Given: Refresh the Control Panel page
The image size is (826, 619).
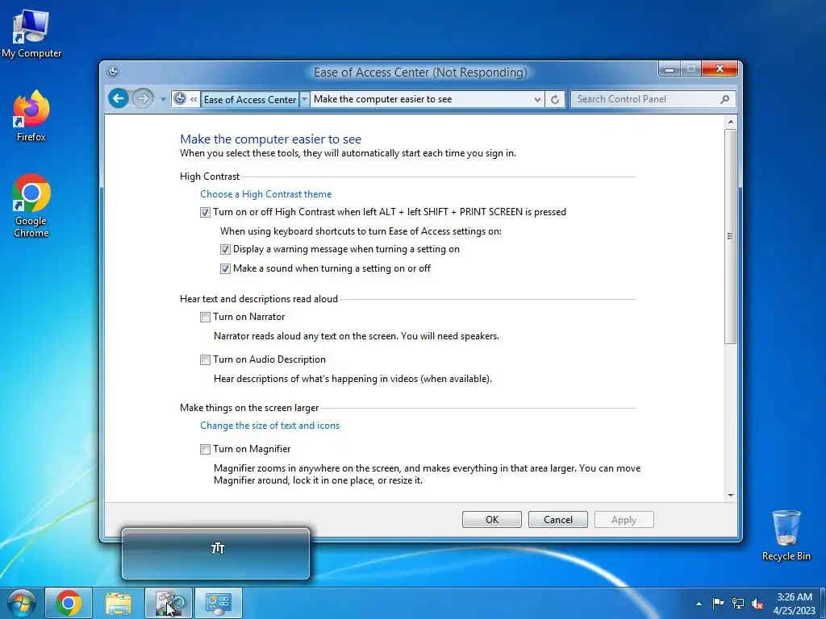Looking at the screenshot, I should click(555, 99).
